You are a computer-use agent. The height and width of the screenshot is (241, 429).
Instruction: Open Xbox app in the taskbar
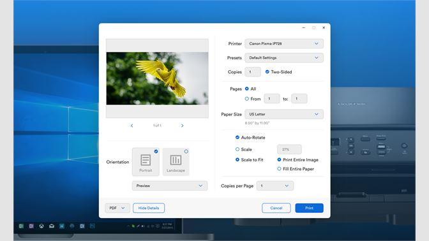pyautogui.click(x=41, y=226)
